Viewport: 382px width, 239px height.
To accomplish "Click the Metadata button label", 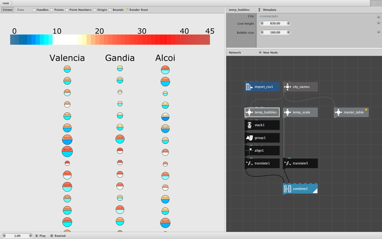I will point(269,10).
